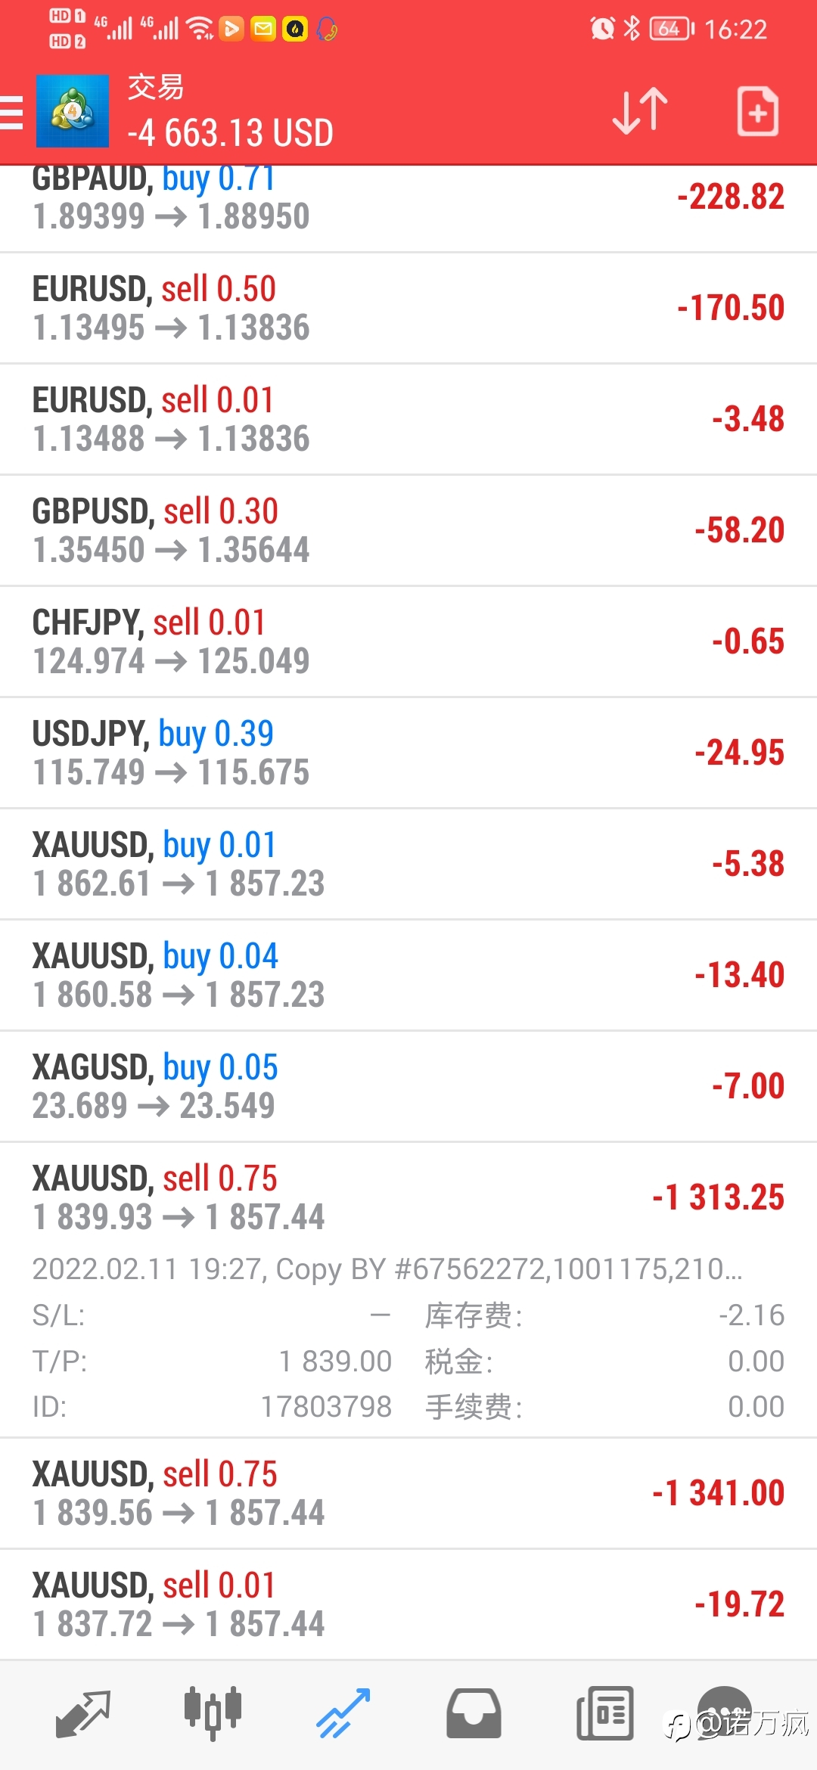Image resolution: width=817 pixels, height=1770 pixels.
Task: Create new order with plus document icon
Action: point(757,111)
